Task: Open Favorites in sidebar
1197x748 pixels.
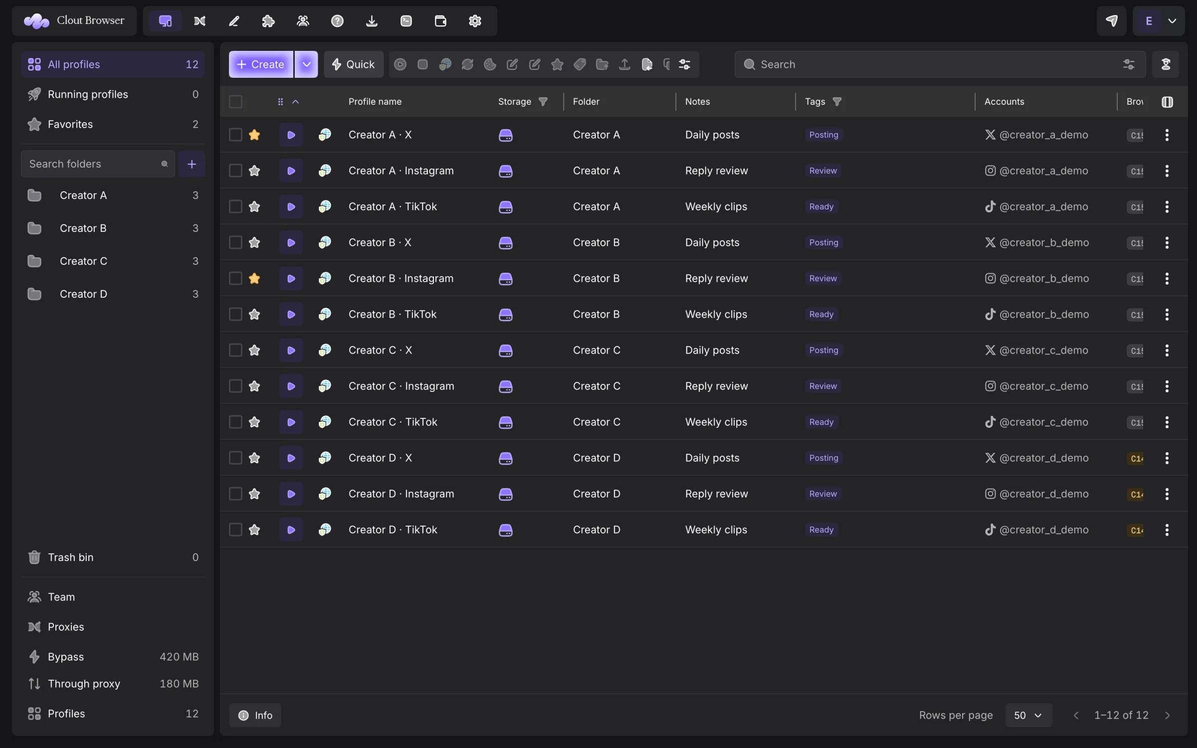Action: [x=113, y=124]
